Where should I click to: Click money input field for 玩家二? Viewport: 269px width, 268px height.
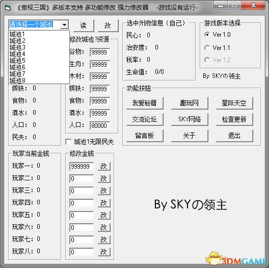[x=82, y=179]
